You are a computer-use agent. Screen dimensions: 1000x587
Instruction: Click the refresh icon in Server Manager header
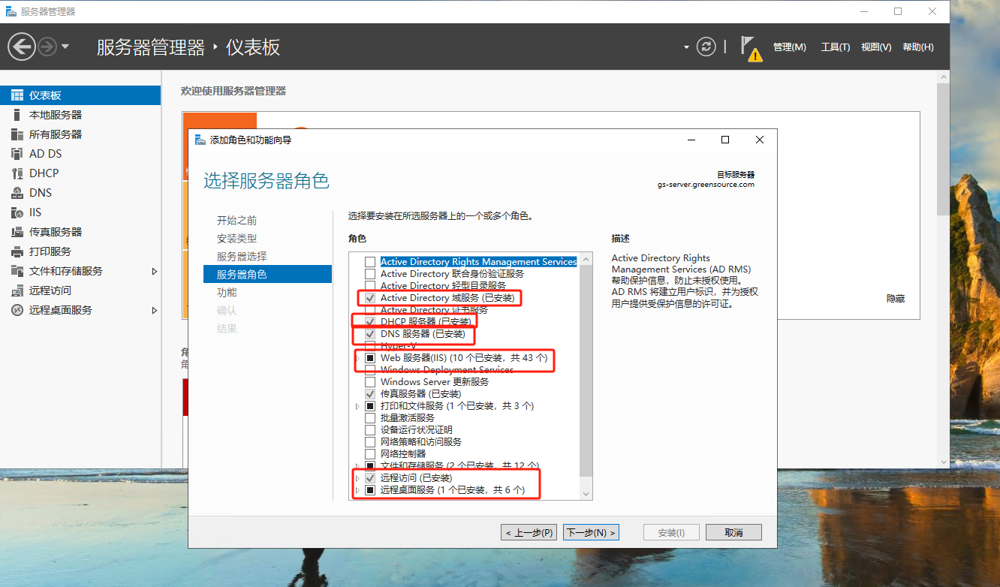click(706, 47)
